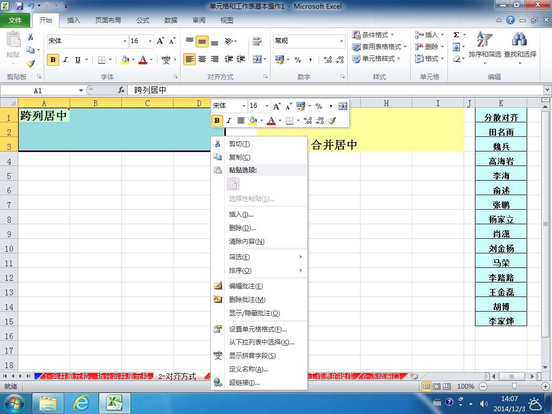Click AutoSum sigma button in editing group
Image resolution: width=552 pixels, height=414 pixels.
(456, 35)
